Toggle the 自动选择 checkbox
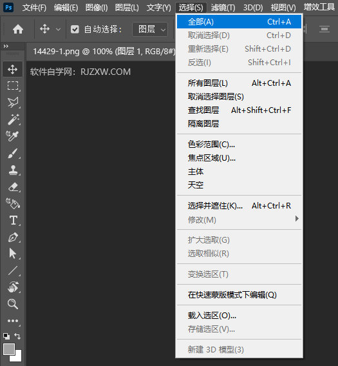338x366 pixels. pos(75,30)
